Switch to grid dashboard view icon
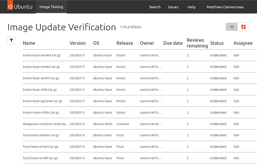257x164 pixels. pyautogui.click(x=244, y=27)
